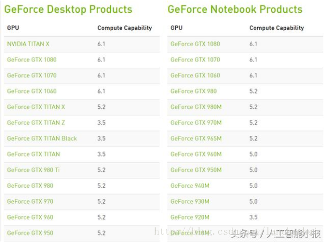Image resolution: width=324 pixels, height=242 pixels.
Task: Visit the GeForce GTX TITAN Black link
Action: pyautogui.click(x=42, y=139)
